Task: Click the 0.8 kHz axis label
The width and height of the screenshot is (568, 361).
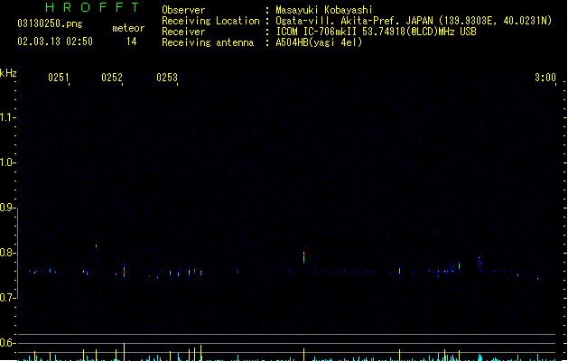Action: click(7, 253)
